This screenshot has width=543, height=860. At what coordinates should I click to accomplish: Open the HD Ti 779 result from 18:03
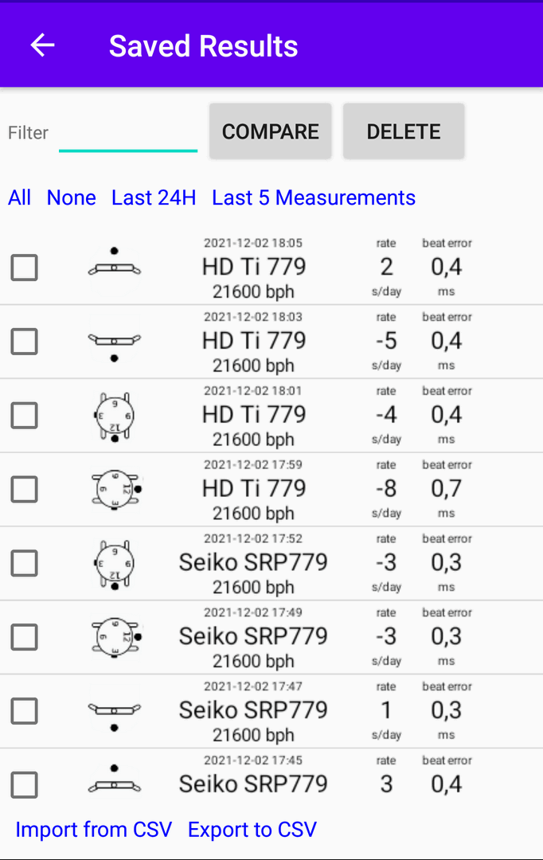(254, 341)
